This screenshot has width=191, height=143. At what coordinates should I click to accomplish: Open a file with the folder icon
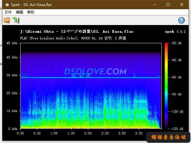7,20
